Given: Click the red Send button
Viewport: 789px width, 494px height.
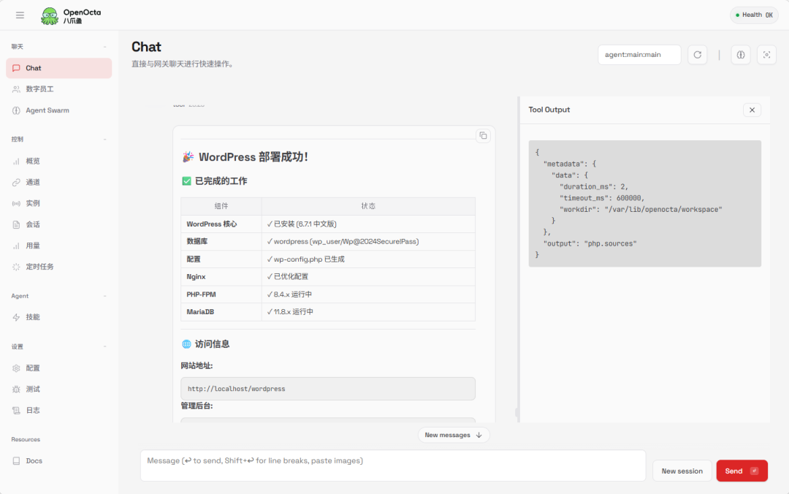Looking at the screenshot, I should [x=742, y=471].
